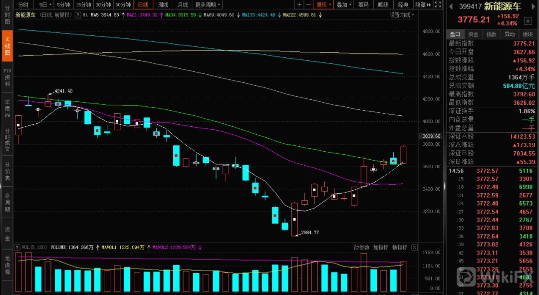This screenshot has width=539, height=295.
Task: Expand the 更多周期 dropdown
Action: [x=207, y=4]
